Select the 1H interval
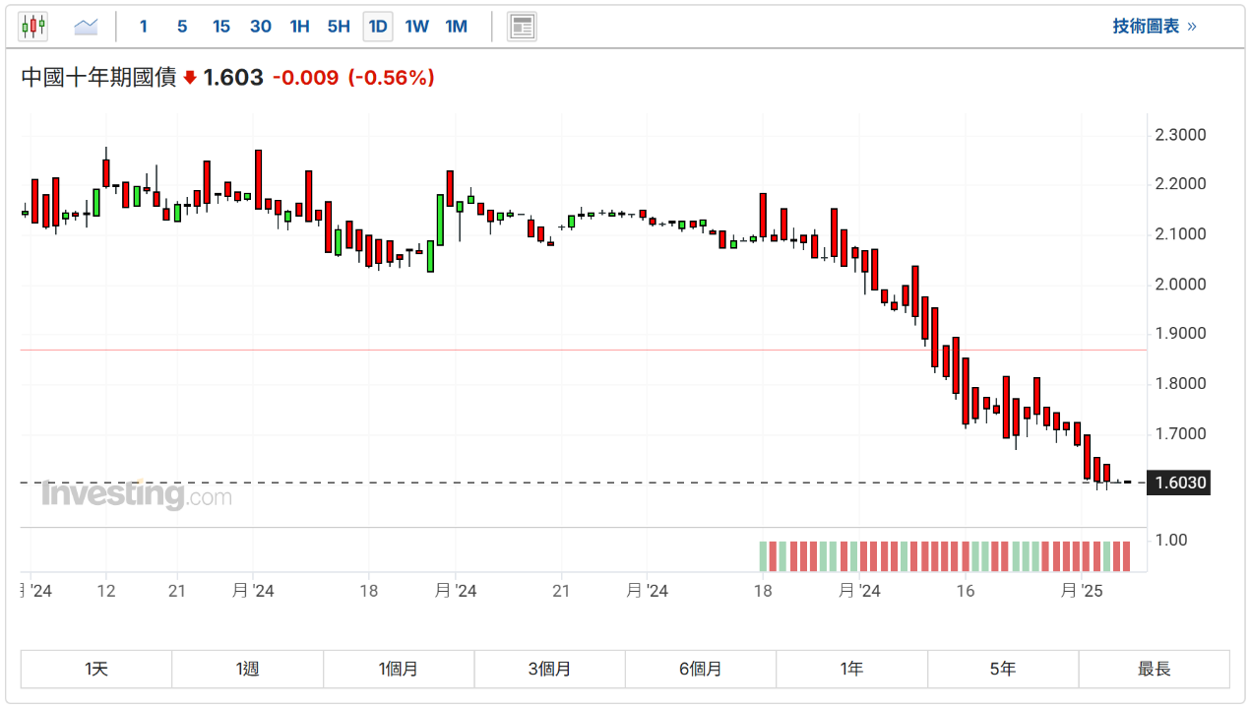 300,27
